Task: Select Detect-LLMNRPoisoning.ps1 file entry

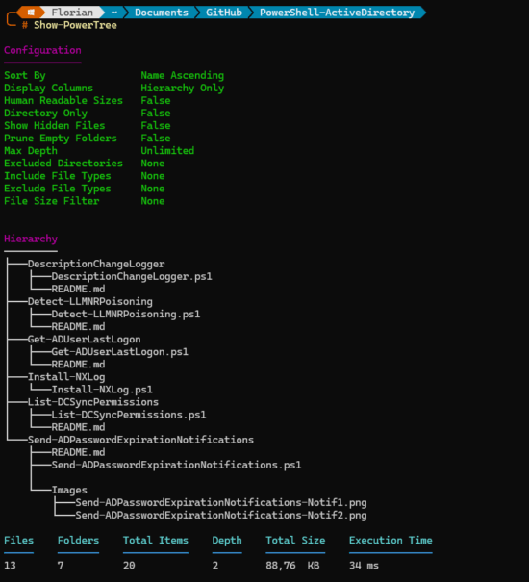Action: pos(126,315)
